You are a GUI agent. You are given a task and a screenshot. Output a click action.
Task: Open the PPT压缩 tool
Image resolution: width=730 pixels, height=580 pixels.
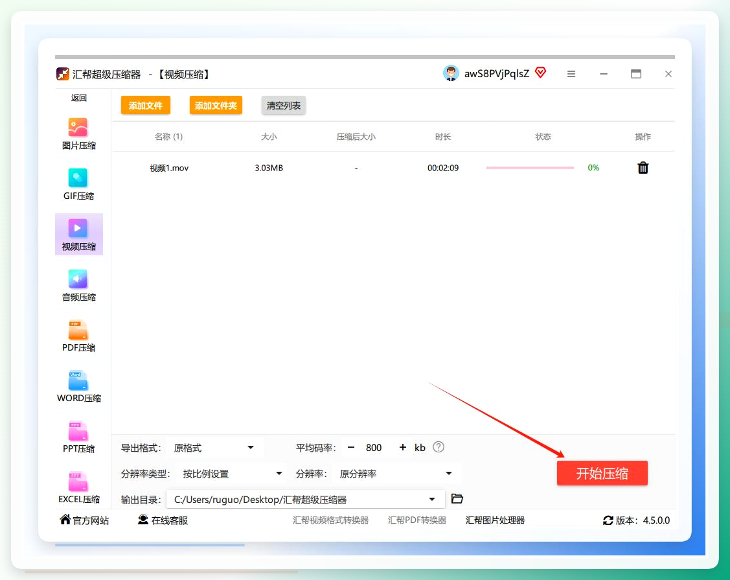[78, 437]
